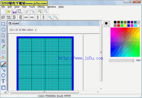Screen dimensions: 142x98
Task: Open the Text menu
Action: (24, 7)
